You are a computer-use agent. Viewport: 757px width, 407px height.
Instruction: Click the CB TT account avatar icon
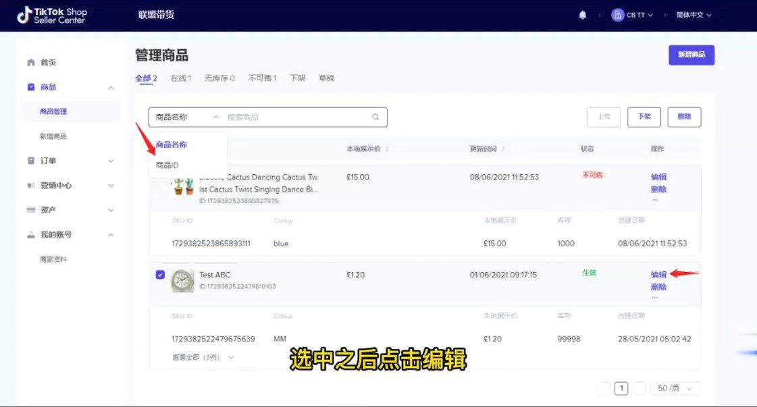click(617, 16)
